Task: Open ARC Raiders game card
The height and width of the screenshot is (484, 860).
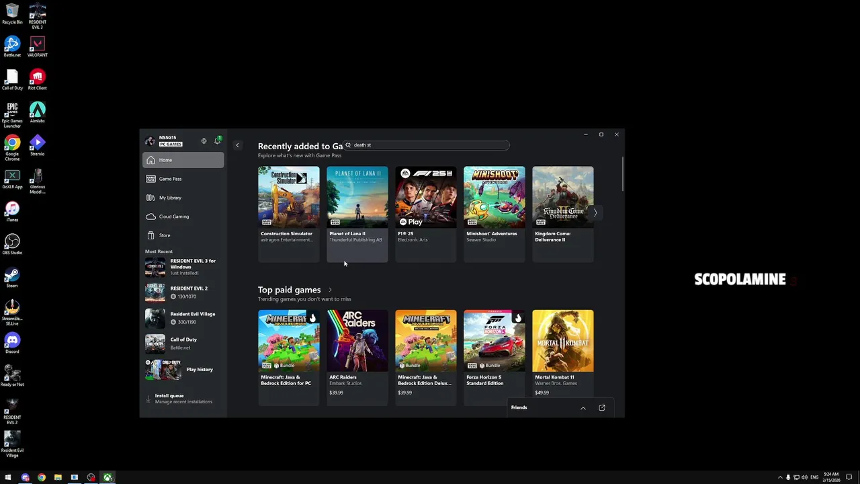Action: [x=357, y=358]
